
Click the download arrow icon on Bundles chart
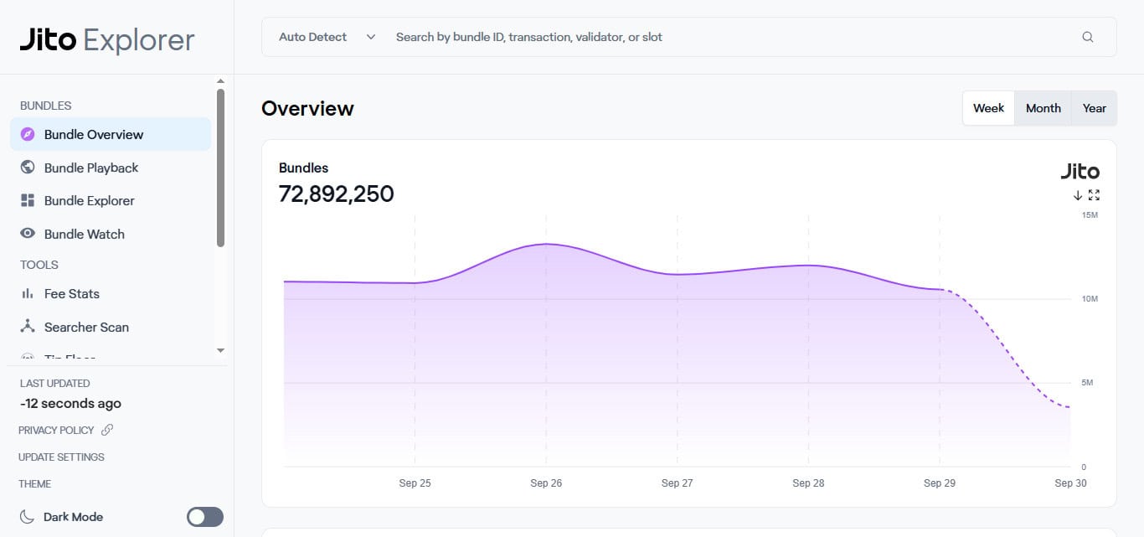point(1078,195)
